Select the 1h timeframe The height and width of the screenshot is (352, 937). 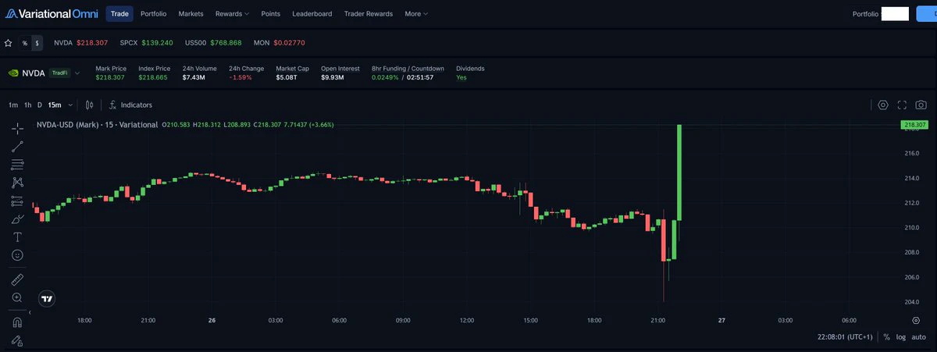pos(28,105)
